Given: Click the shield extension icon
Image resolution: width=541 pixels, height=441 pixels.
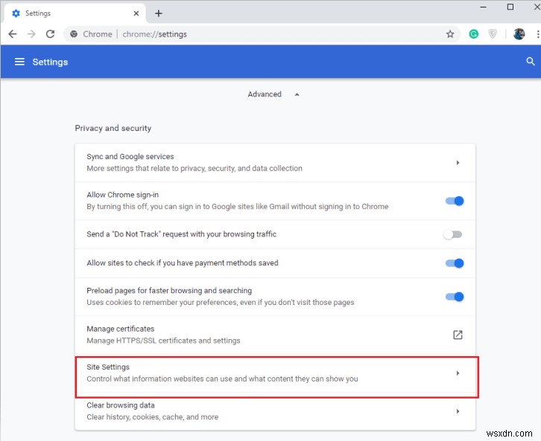Looking at the screenshot, I should tap(493, 34).
